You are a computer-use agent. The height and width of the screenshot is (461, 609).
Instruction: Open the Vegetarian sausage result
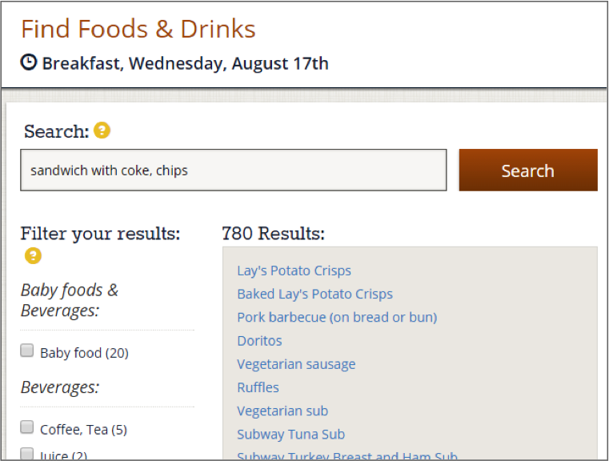tap(296, 364)
